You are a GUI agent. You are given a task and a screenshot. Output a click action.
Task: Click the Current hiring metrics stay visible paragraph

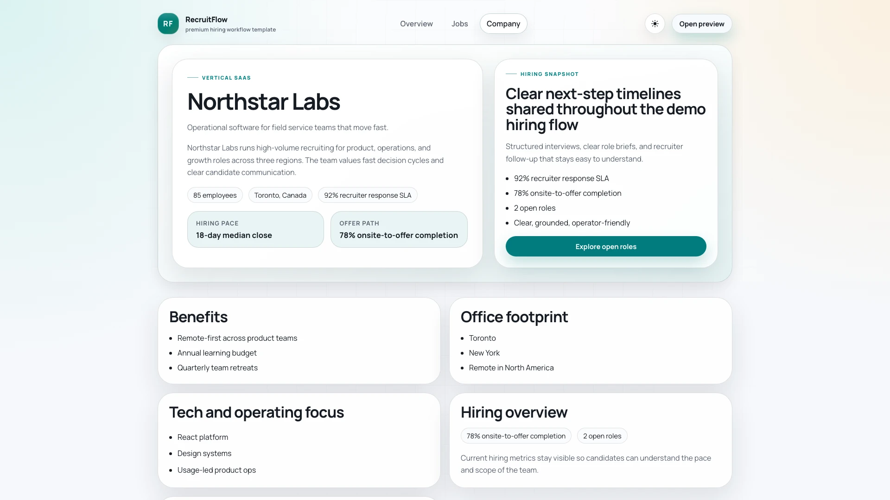(x=585, y=464)
